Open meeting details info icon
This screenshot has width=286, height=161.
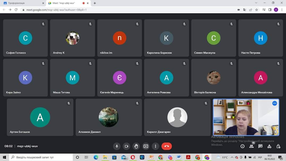(242, 146)
